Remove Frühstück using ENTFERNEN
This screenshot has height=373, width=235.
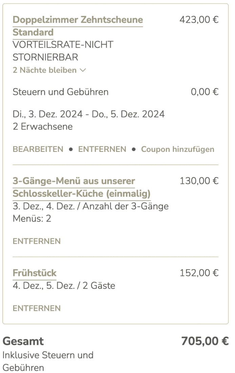[37, 308]
